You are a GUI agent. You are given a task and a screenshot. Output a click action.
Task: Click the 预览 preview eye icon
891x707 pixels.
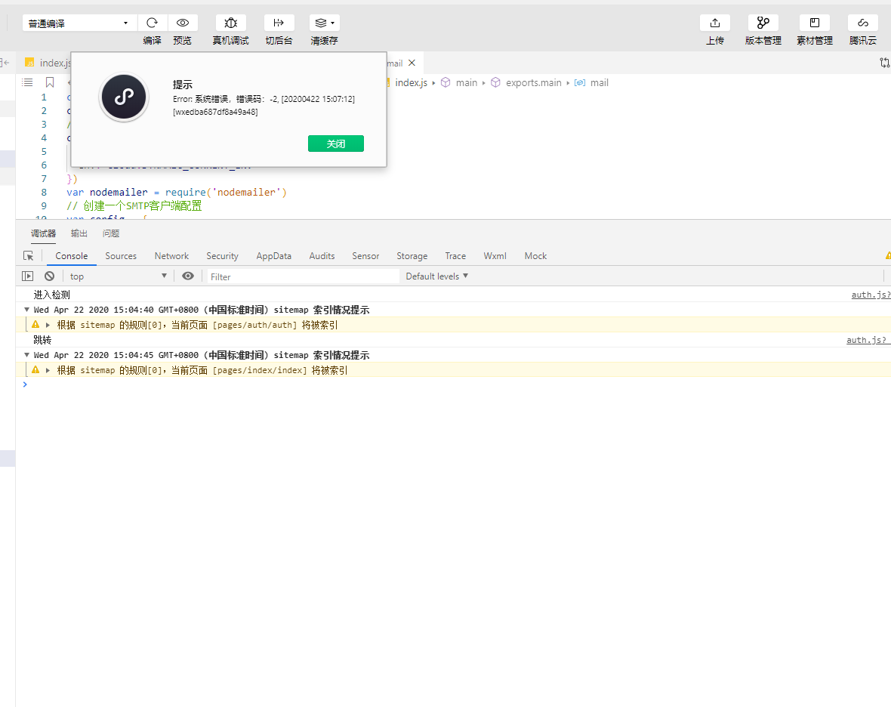click(183, 23)
